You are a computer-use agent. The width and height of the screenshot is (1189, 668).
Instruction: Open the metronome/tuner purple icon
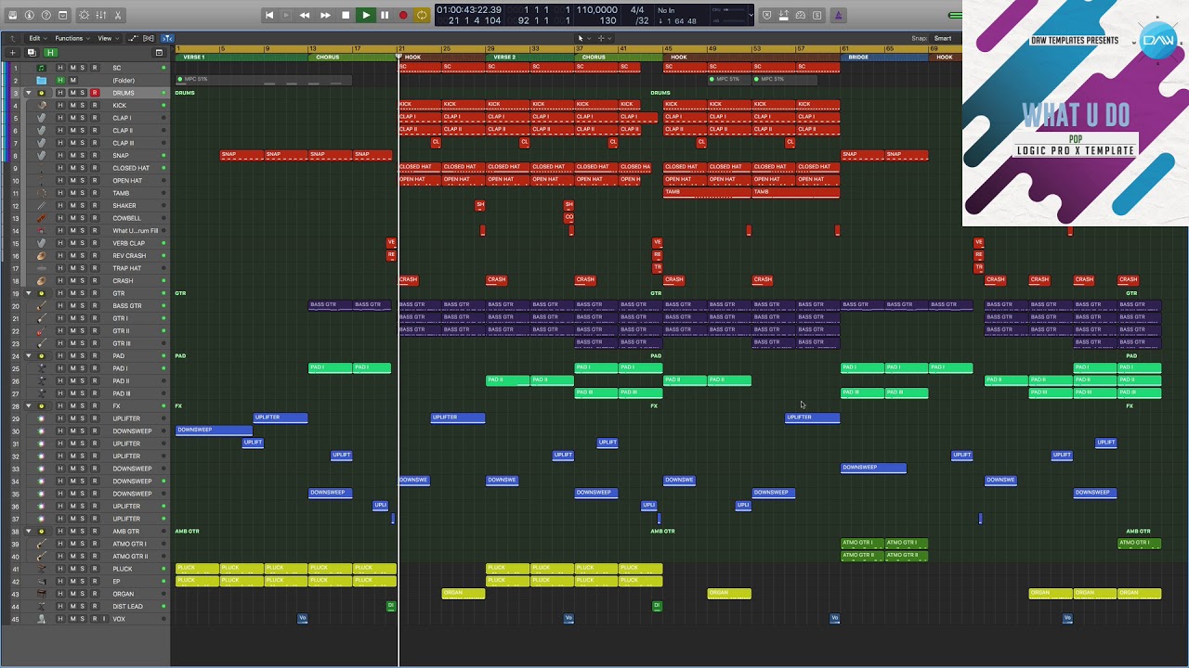click(838, 15)
